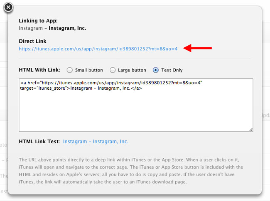Viewport: 270px width, 201px height.
Task: Open the Direct Link iTunes URL
Action: [98, 49]
